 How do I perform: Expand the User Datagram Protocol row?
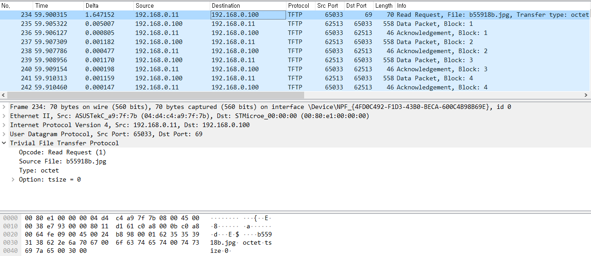(x=5, y=134)
